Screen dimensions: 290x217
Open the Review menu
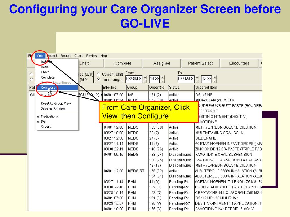(91, 56)
